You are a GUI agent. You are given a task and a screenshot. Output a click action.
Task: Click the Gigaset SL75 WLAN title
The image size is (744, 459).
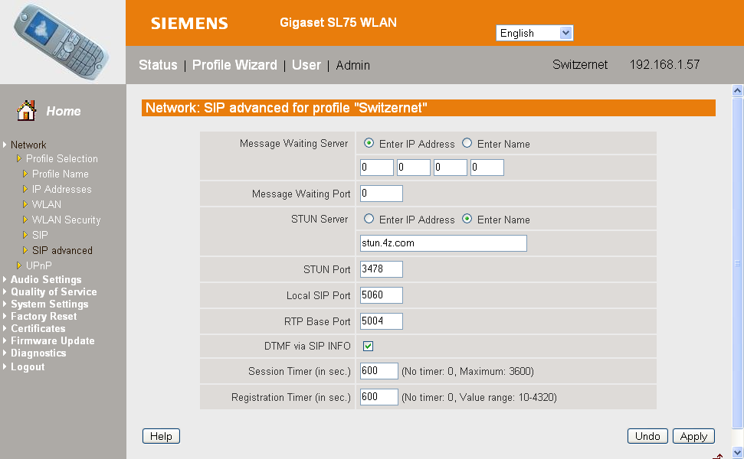coord(338,22)
